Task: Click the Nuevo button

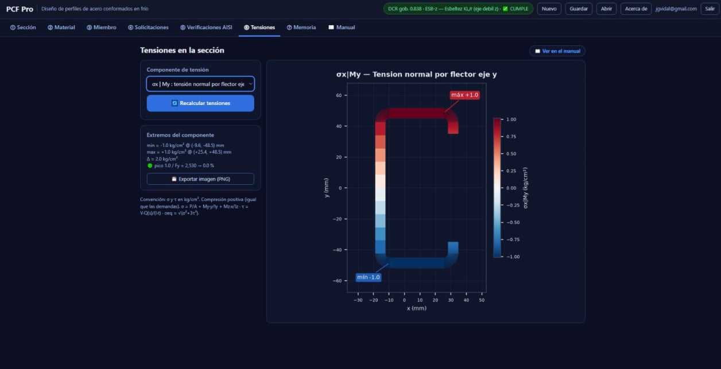Action: click(x=549, y=9)
